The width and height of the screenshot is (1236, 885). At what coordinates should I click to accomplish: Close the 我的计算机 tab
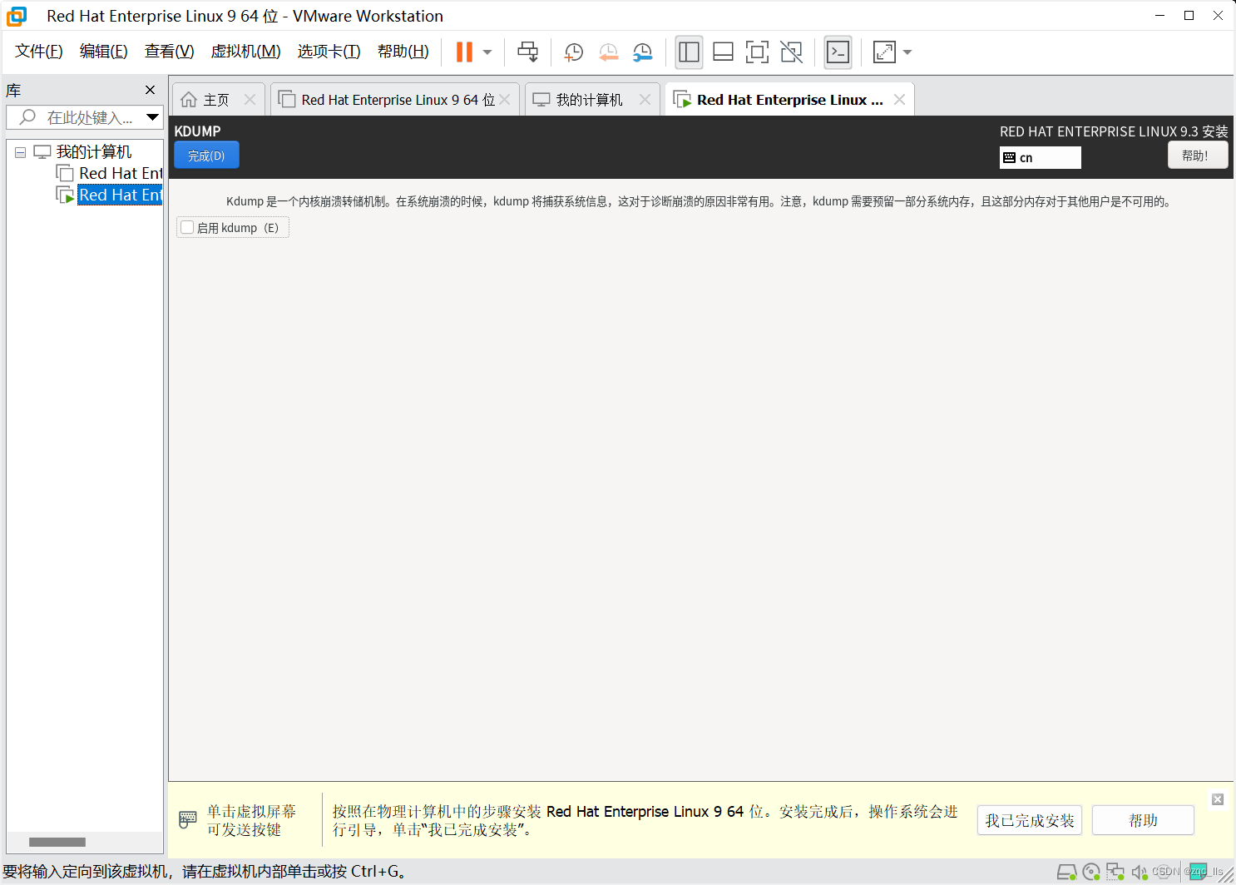click(x=645, y=100)
